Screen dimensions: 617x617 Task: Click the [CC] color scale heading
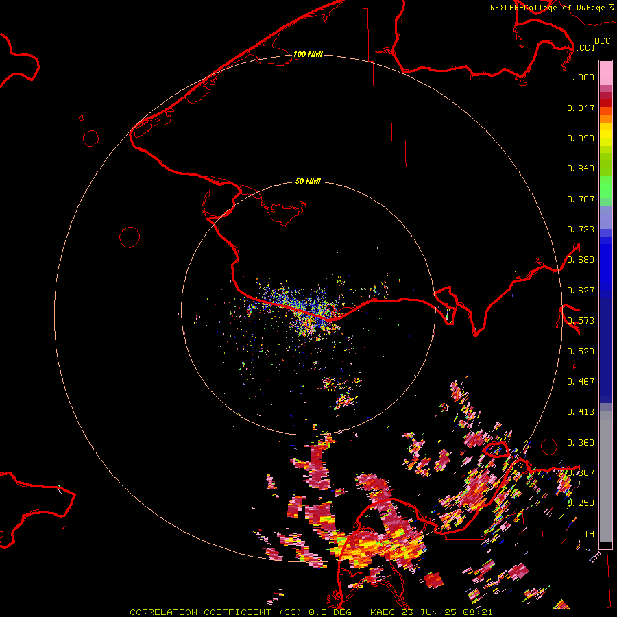coord(585,47)
